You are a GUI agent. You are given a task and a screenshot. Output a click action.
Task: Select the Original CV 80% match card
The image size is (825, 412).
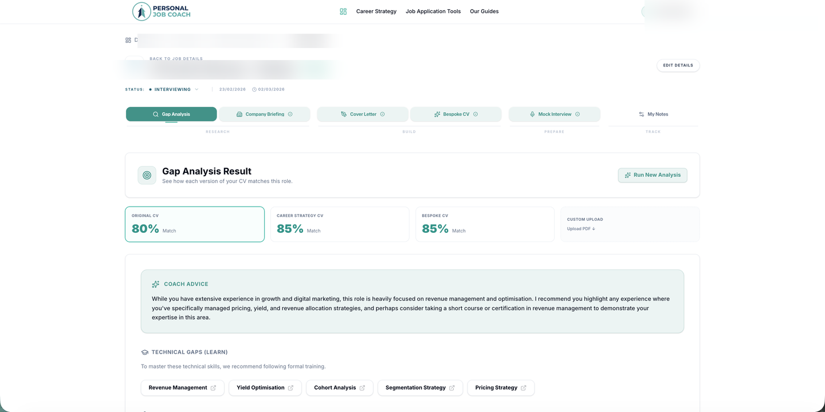click(195, 224)
